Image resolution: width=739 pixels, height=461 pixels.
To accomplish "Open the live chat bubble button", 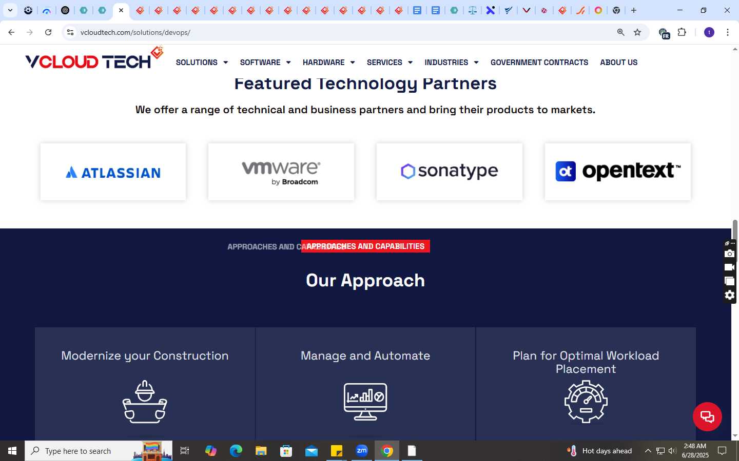I will pos(707,416).
